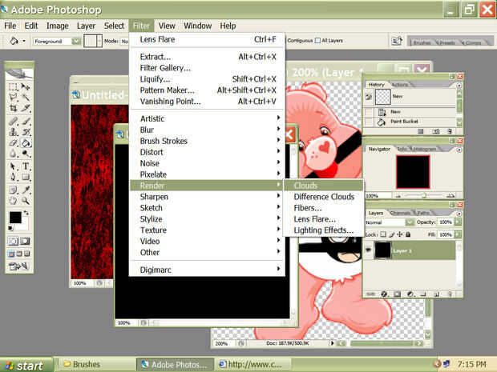Switch to Brushes taskbar window
Image resolution: width=497 pixels, height=372 pixels.
coord(97,365)
